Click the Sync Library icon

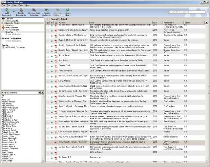tap(68, 12)
